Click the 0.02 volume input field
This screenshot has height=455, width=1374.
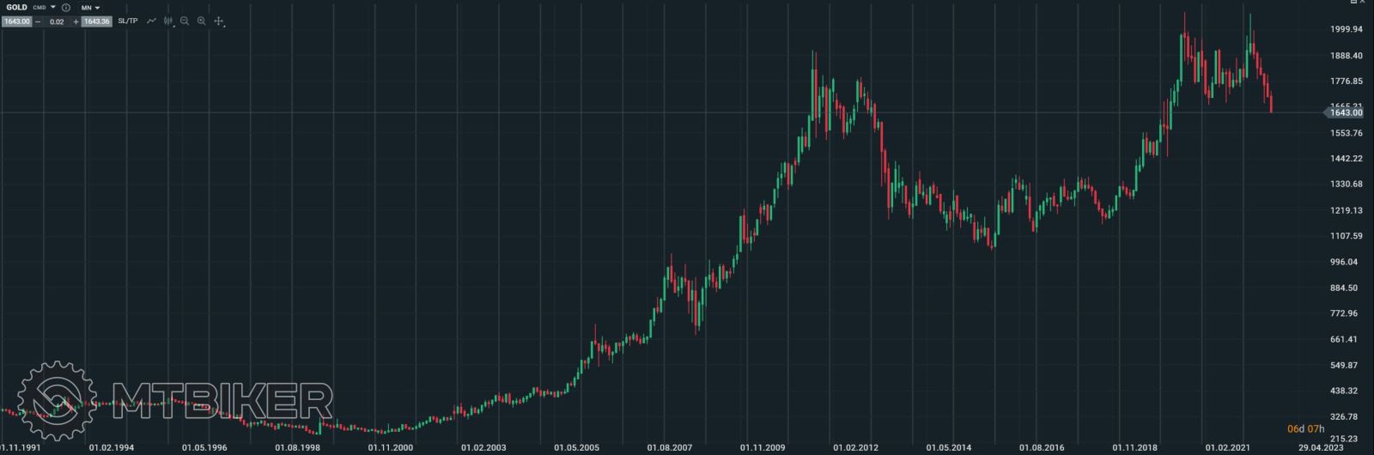57,21
